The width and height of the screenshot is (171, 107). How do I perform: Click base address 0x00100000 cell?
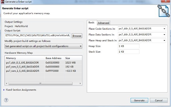(52, 63)
